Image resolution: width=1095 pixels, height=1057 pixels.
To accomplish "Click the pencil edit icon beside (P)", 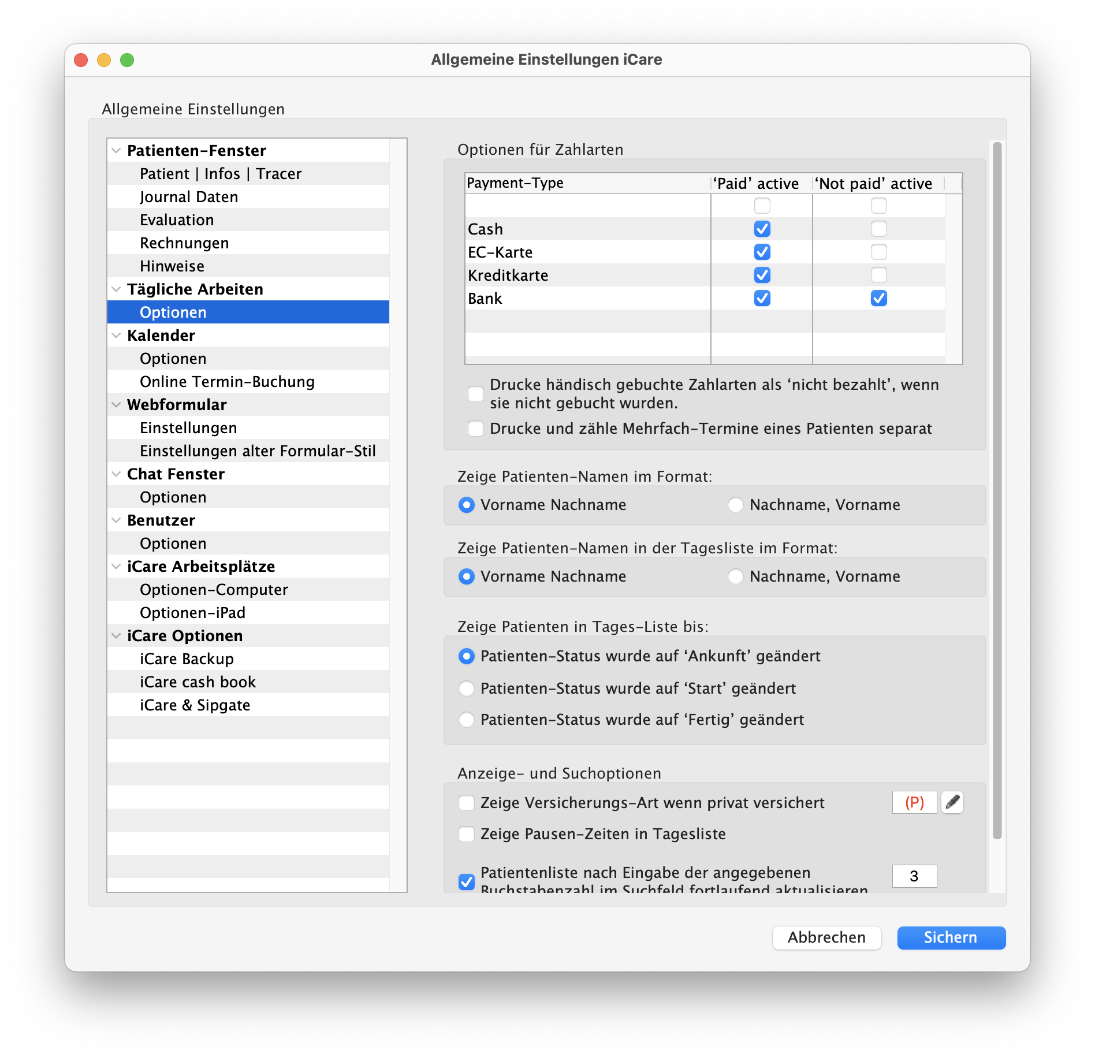I will (x=952, y=802).
